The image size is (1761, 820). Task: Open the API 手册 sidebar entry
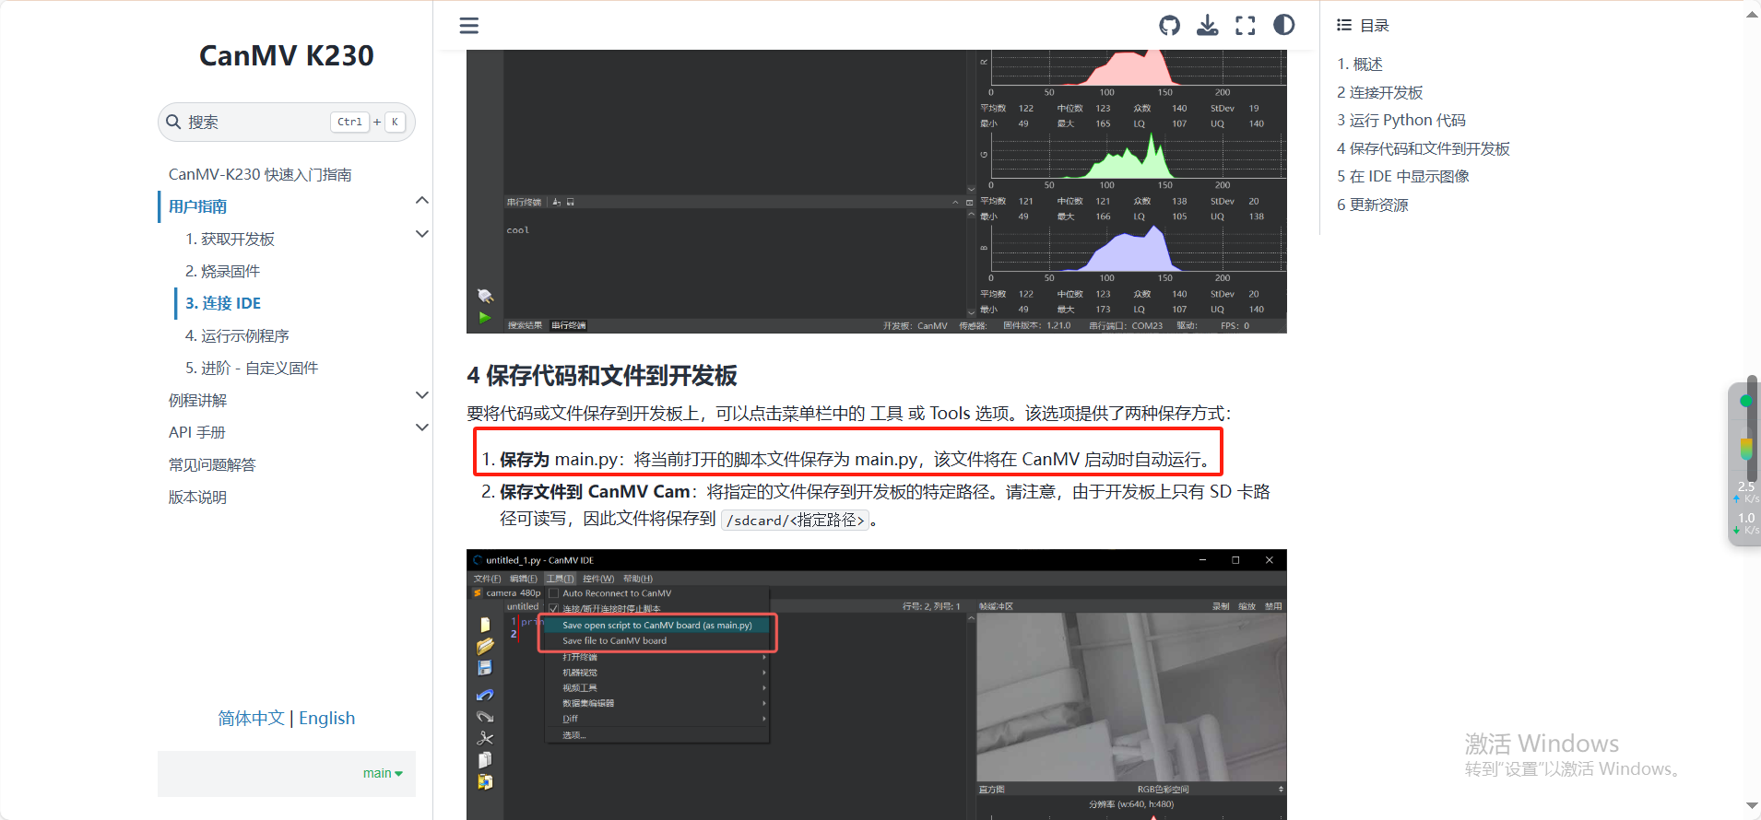pos(196,432)
